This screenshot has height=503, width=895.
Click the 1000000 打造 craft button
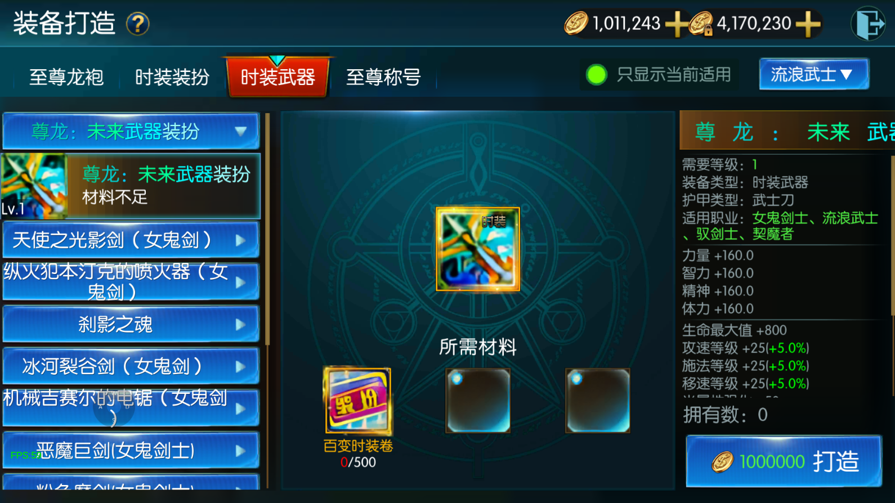pos(784,461)
